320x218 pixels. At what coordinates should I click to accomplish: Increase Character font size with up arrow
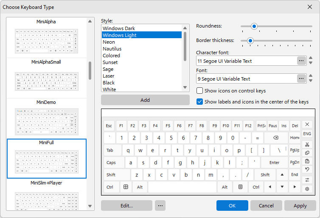pos(311,58)
